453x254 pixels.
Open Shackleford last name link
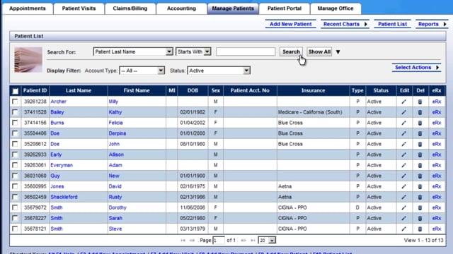64,197
